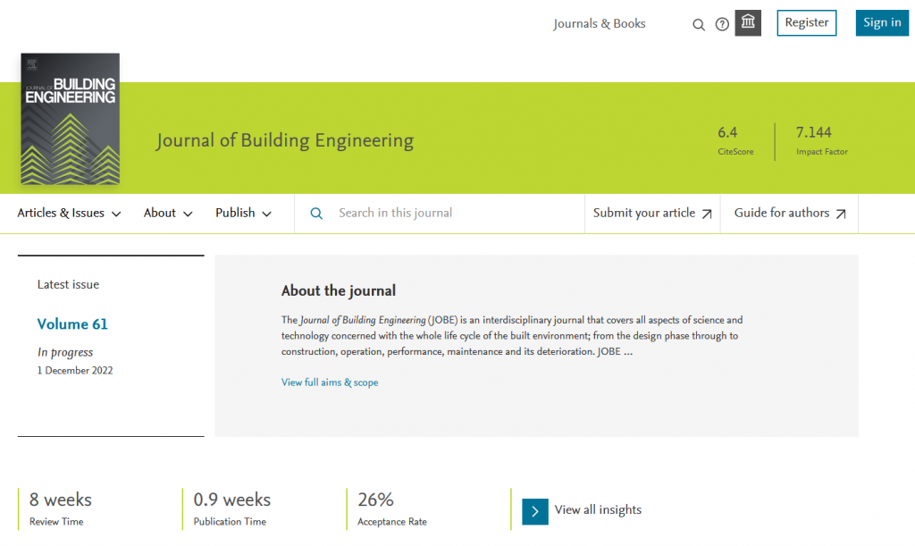
Task: Open the Sign in button
Action: click(882, 22)
